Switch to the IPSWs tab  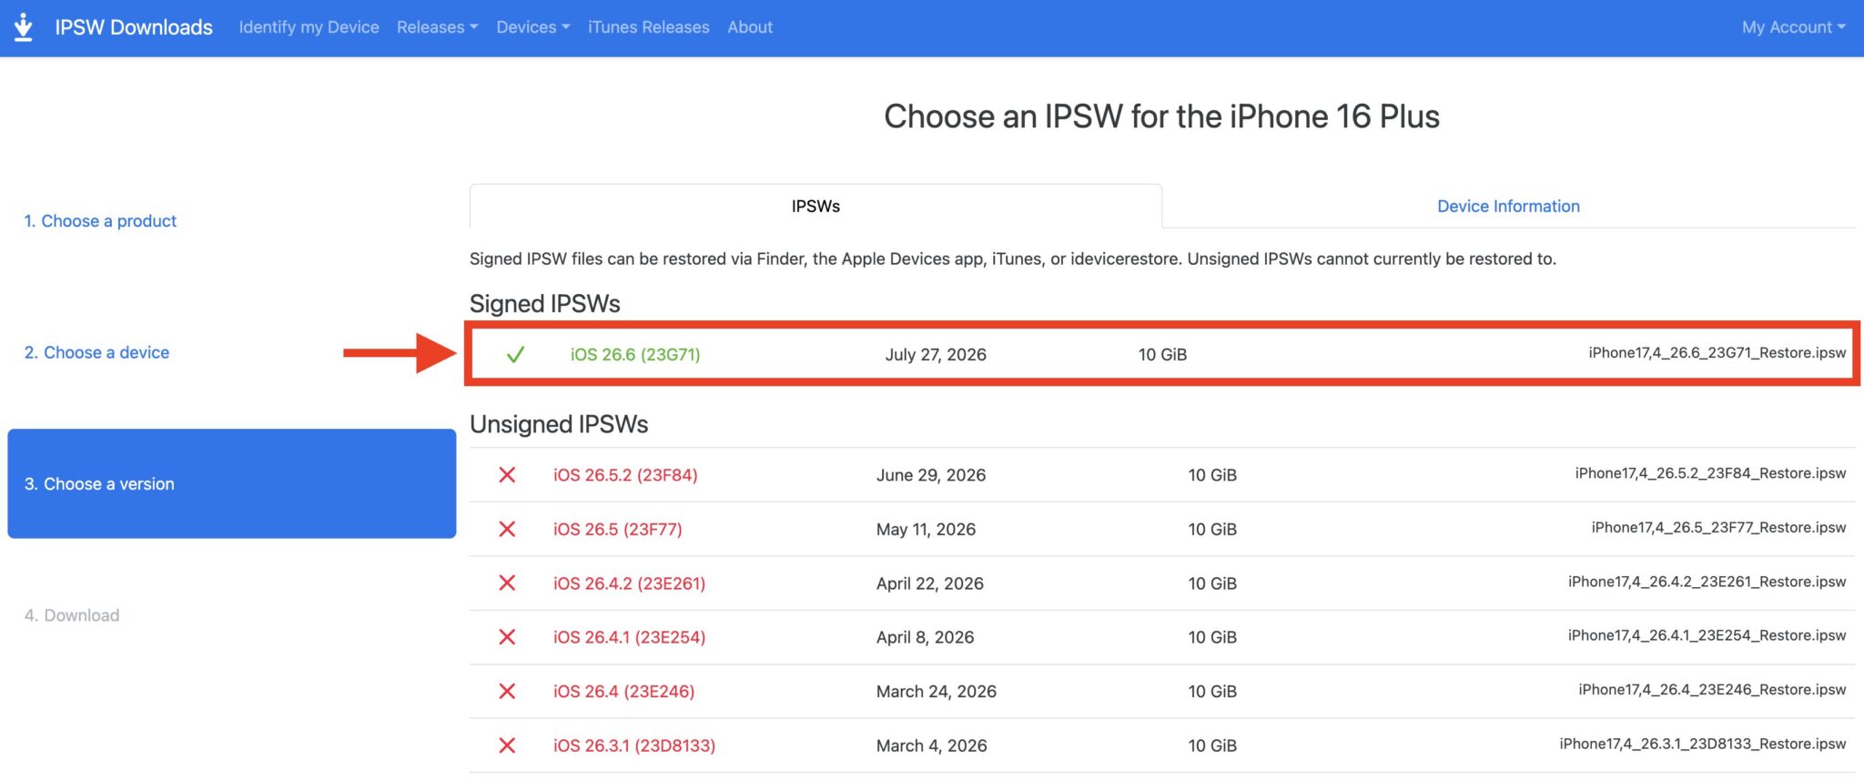(815, 207)
